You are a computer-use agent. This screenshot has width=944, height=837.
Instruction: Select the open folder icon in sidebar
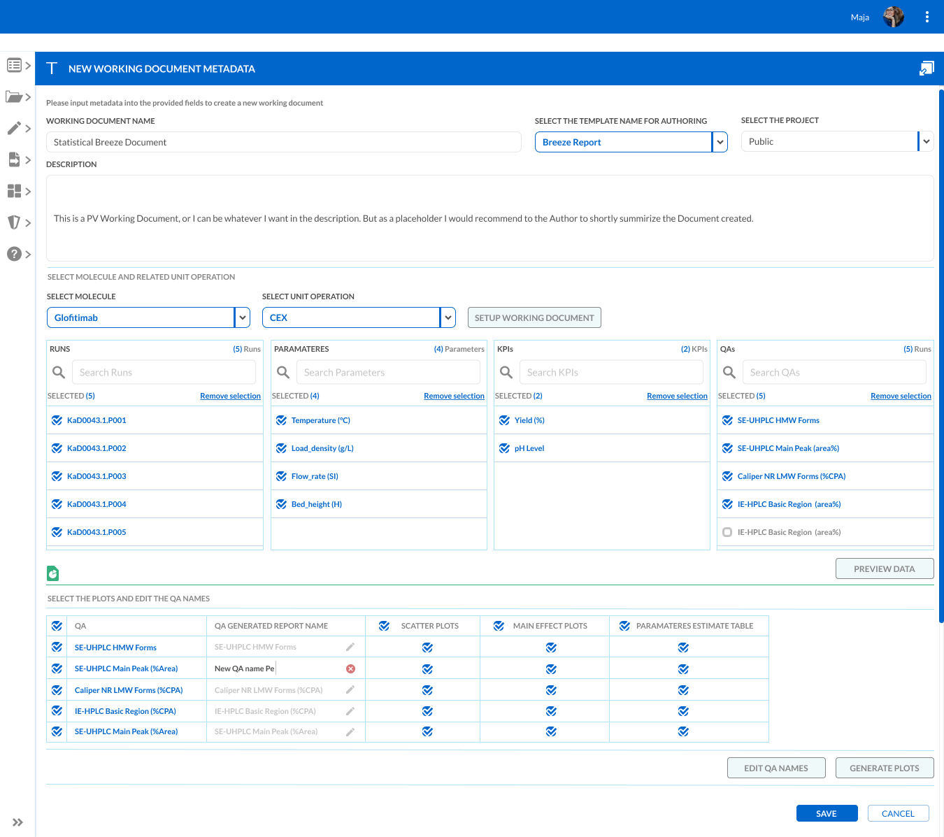[15, 96]
